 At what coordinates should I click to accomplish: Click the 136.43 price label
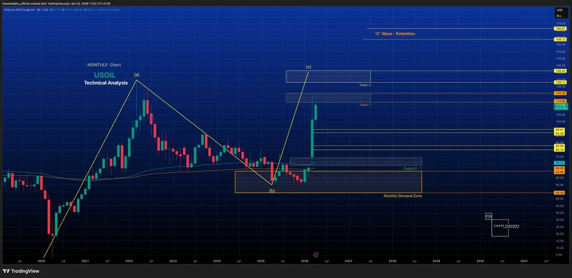pyautogui.click(x=560, y=70)
